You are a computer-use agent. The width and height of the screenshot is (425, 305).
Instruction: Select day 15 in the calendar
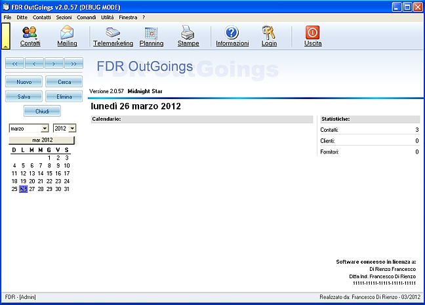(49, 173)
